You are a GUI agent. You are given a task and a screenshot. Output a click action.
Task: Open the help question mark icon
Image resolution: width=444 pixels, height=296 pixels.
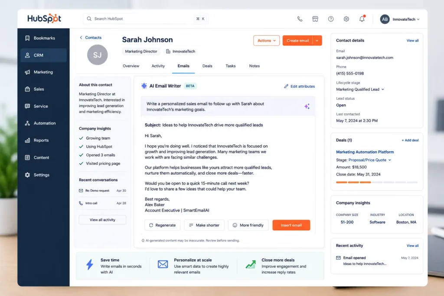pyautogui.click(x=331, y=19)
